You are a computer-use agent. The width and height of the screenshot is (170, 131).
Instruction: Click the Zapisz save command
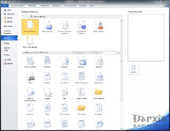pyautogui.click(x=8, y=10)
